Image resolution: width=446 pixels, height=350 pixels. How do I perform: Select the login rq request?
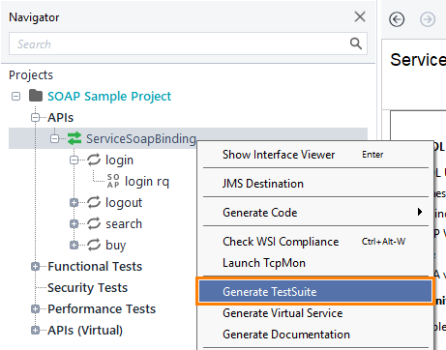[147, 182]
